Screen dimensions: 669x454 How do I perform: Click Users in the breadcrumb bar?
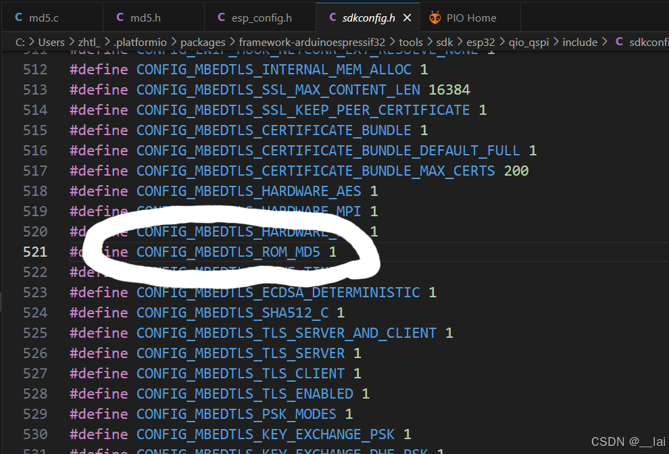(51, 41)
